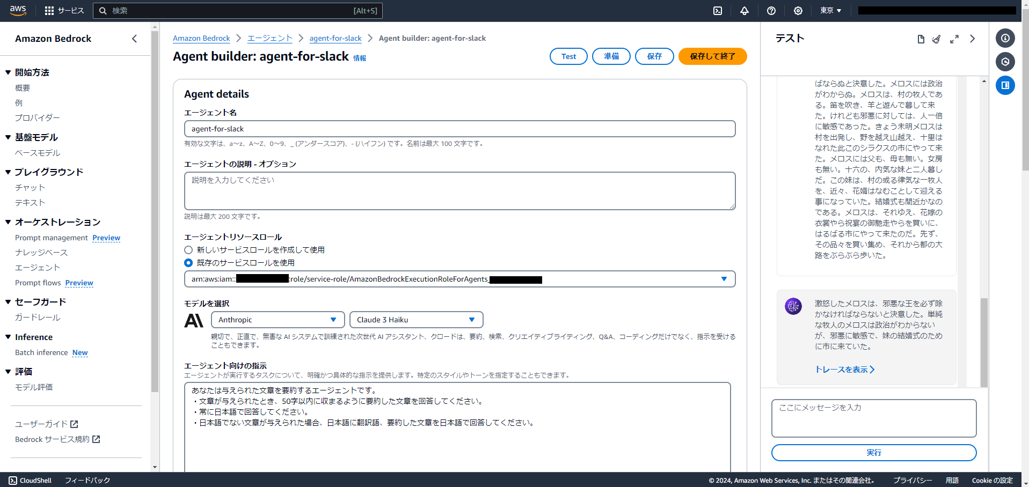This screenshot has height=487, width=1029.
Task: Click the AWS logo home icon
Action: (18, 10)
